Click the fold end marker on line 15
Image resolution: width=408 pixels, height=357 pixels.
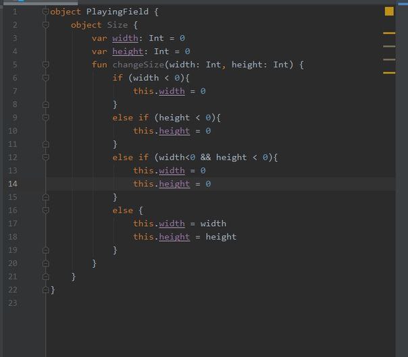click(45, 197)
